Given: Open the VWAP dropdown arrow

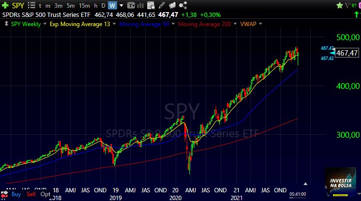Looking at the screenshot, I should pos(261,24).
